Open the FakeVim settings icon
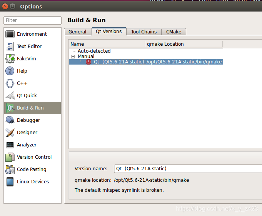 10,59
